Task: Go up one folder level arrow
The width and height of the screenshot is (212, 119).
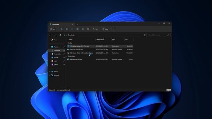Action: pyautogui.click(x=60, y=35)
